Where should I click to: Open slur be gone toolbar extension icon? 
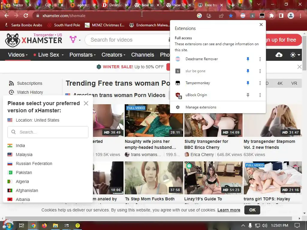click(252, 16)
